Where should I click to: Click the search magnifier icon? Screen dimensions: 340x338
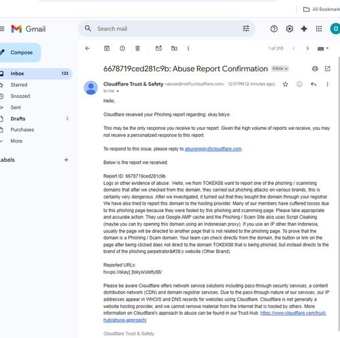(x=88, y=29)
